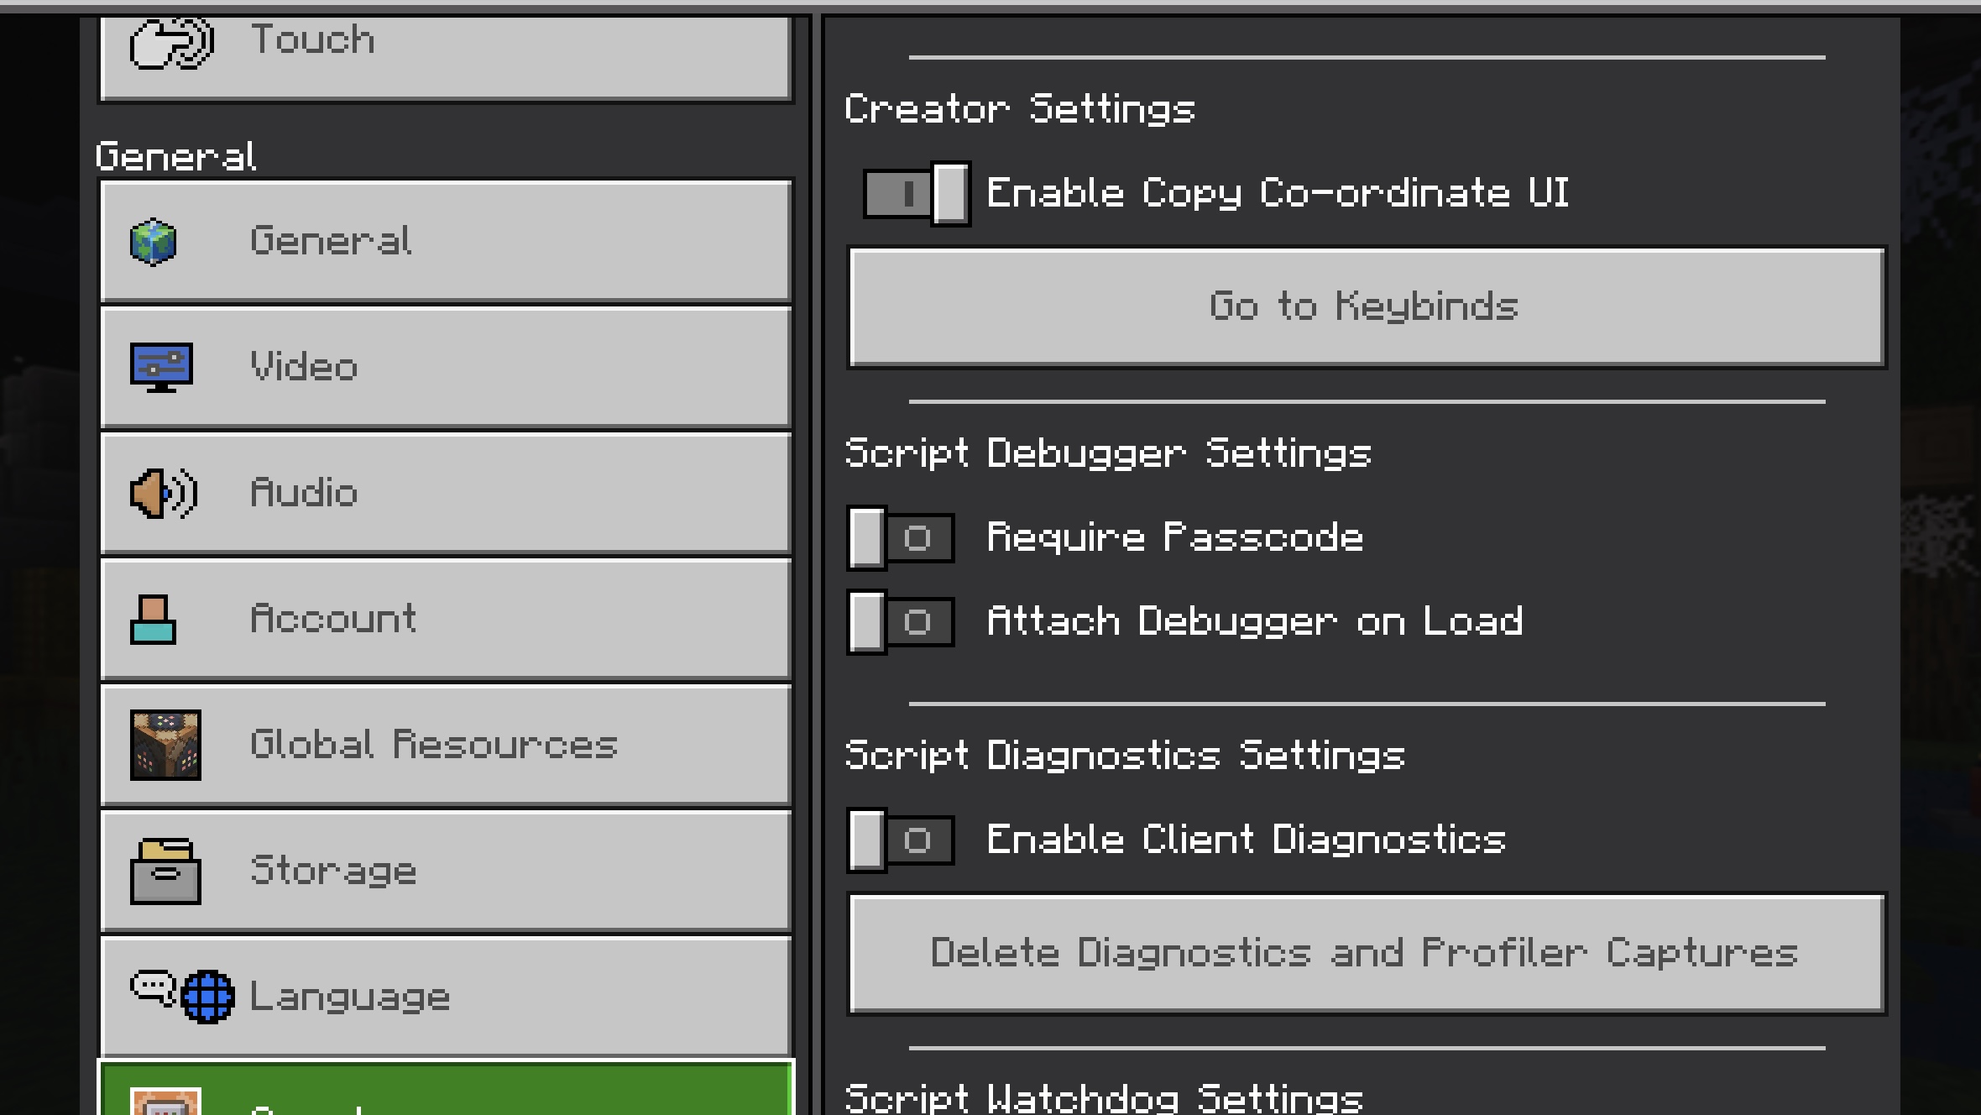
Task: Click the Touch hand icon
Action: coord(171,44)
